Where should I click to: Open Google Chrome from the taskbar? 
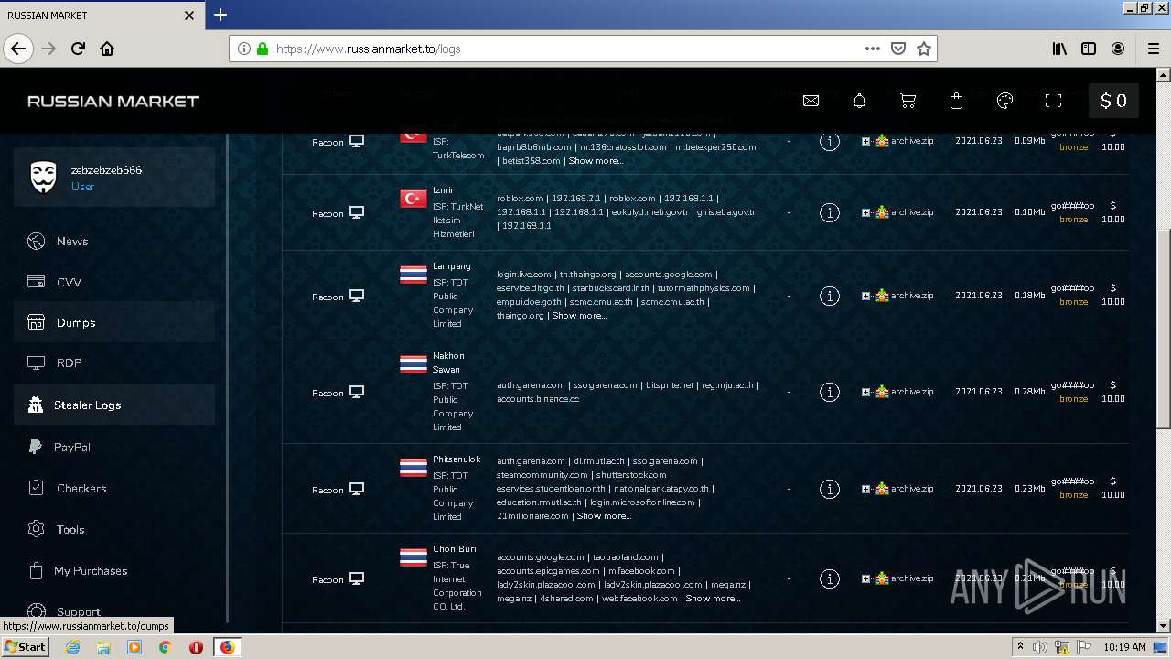click(165, 647)
